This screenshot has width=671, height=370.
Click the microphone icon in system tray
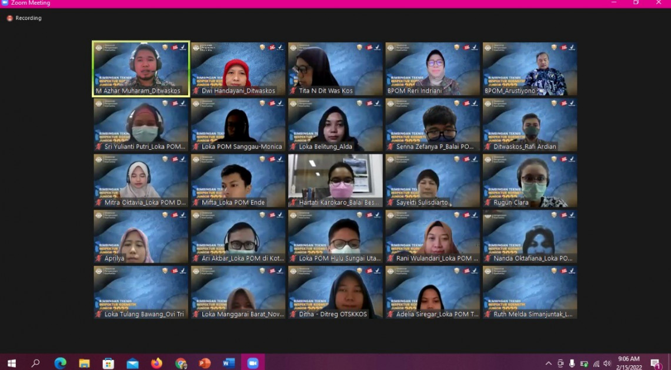pyautogui.click(x=572, y=364)
